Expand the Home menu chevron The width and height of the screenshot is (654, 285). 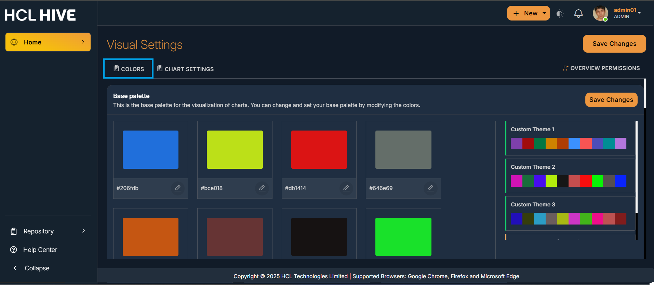(x=83, y=42)
